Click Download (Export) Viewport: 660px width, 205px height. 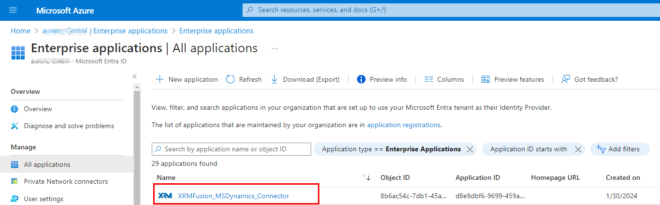305,79
